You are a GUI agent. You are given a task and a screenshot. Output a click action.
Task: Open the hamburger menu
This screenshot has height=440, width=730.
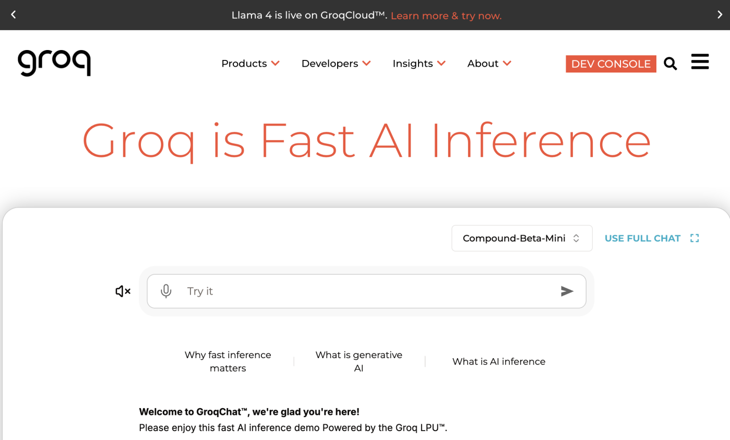pos(700,61)
